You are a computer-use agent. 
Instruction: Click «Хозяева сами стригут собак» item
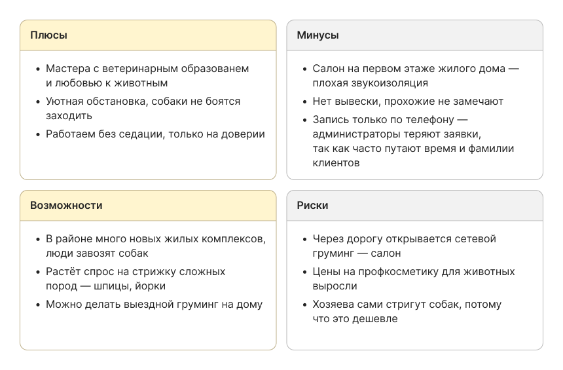pyautogui.click(x=407, y=305)
